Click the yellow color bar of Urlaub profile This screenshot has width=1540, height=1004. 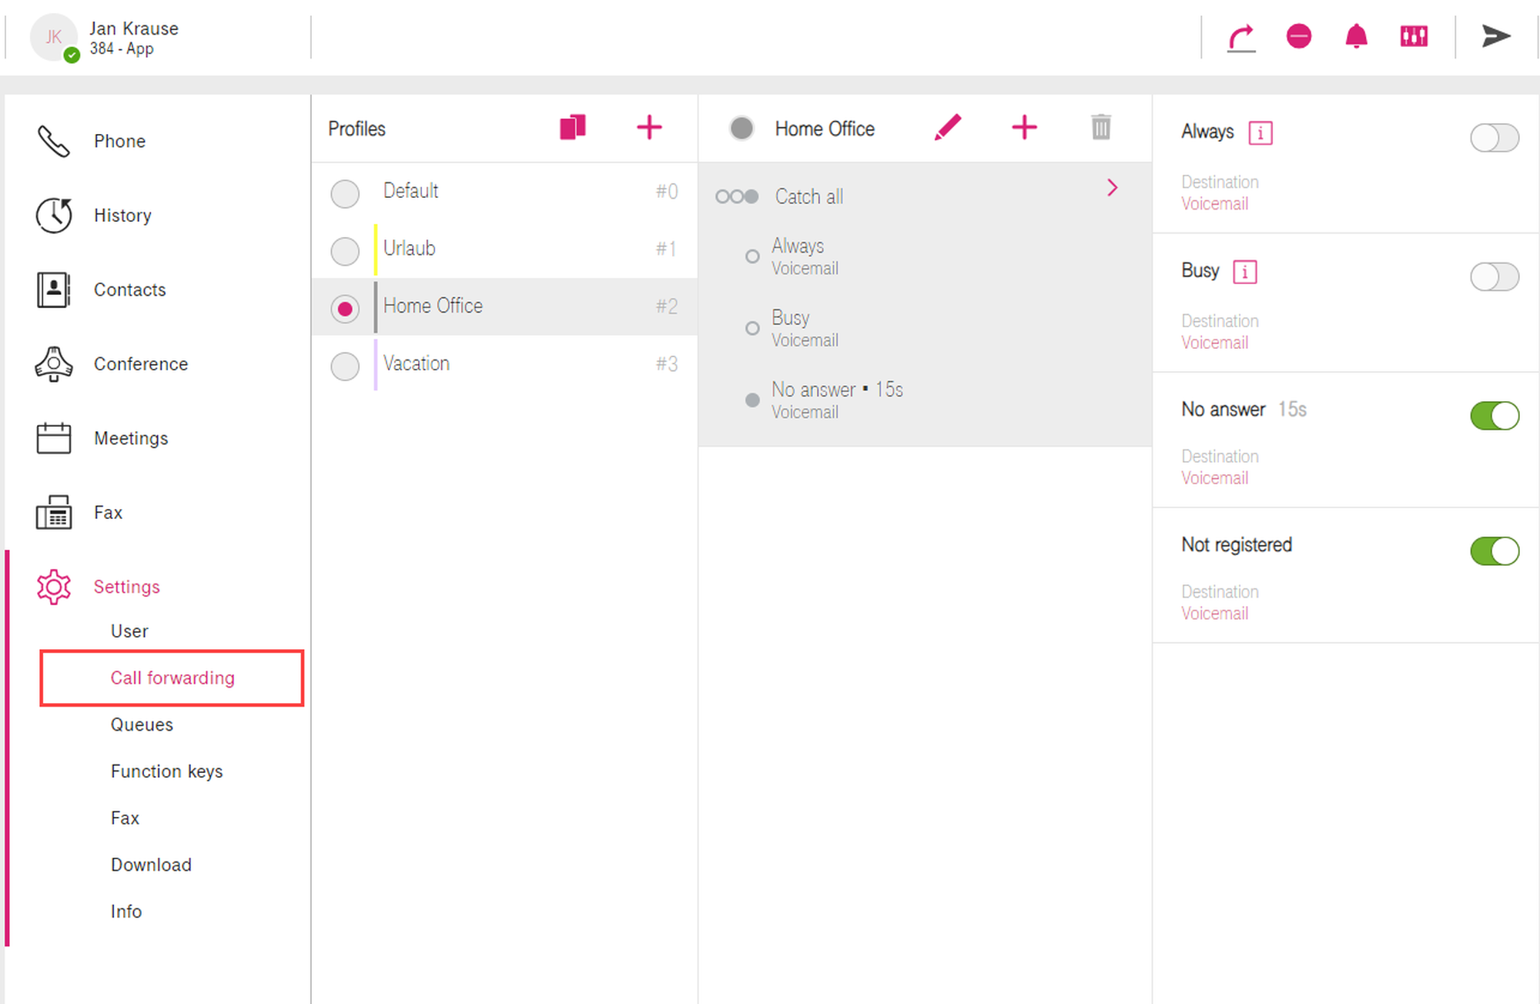click(376, 249)
